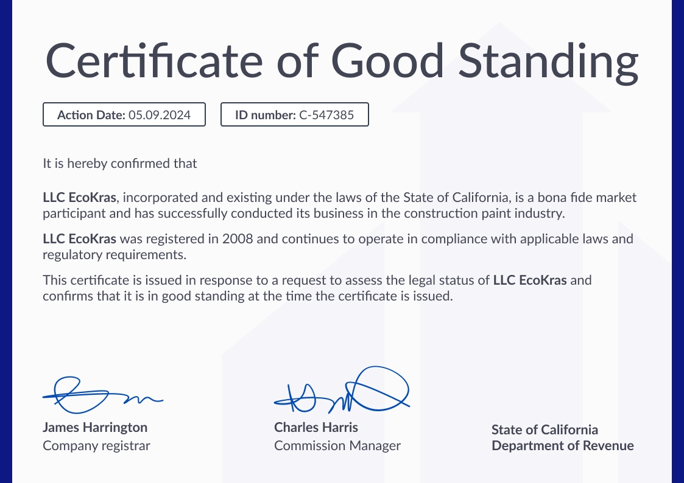Click the good standing confirmation sentence
This screenshot has width=684, height=483.
[248, 297]
